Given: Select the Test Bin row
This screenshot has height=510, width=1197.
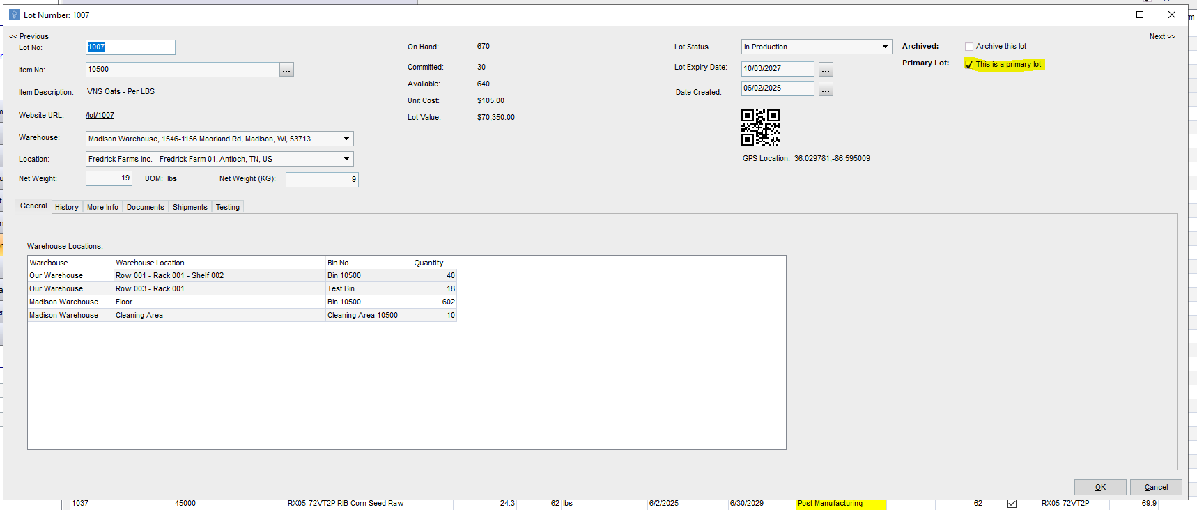Looking at the screenshot, I should [242, 288].
